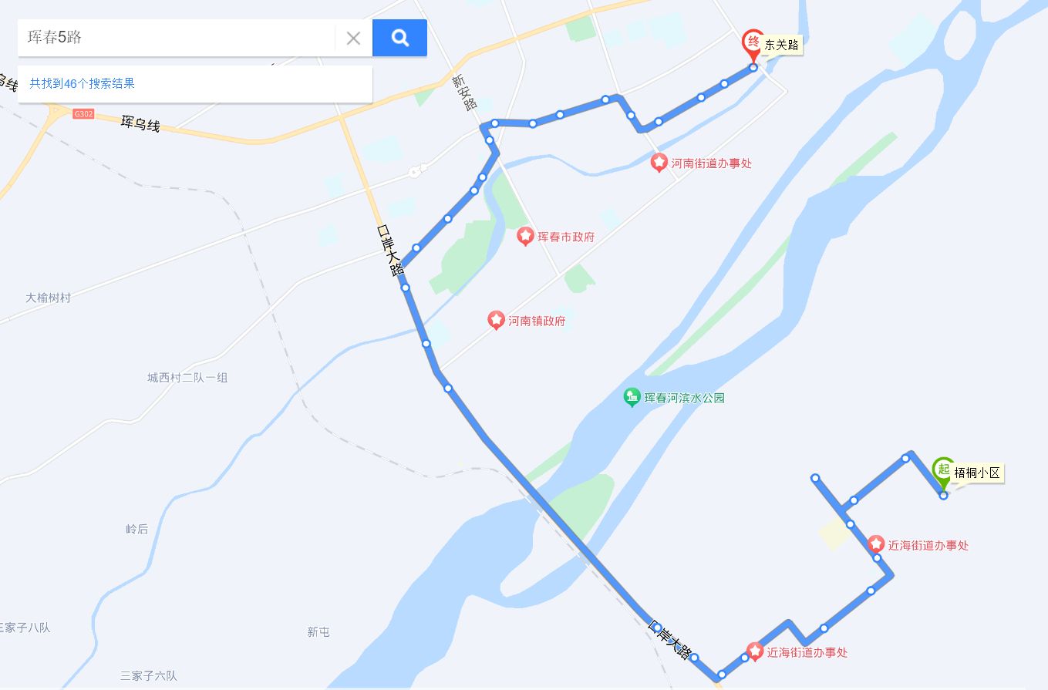The height and width of the screenshot is (690, 1048).
Task: Click the 珲春5路 search input field
Action: (x=176, y=38)
